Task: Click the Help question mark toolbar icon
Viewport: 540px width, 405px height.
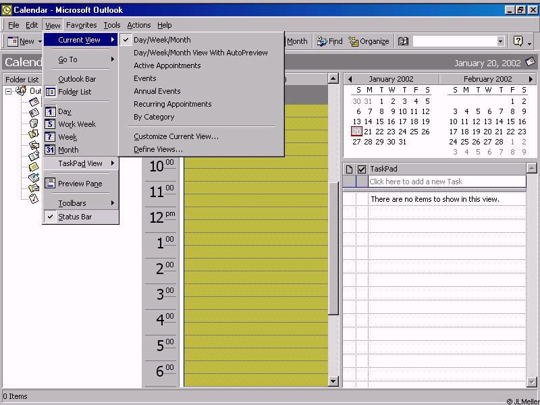Action: [518, 41]
